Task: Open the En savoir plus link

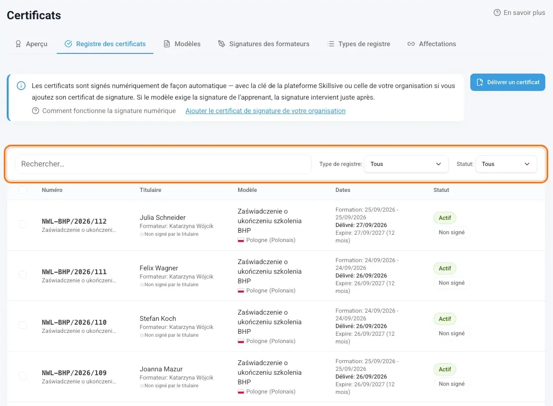Action: [519, 13]
